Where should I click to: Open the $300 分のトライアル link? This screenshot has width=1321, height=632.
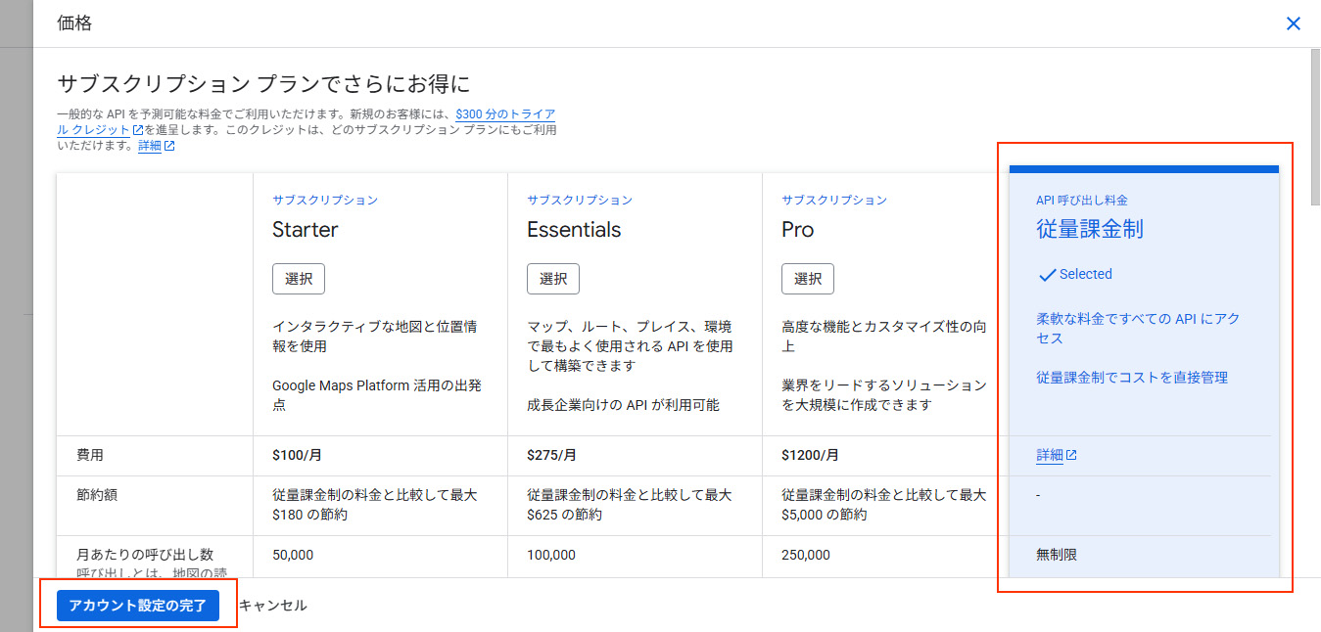[504, 114]
